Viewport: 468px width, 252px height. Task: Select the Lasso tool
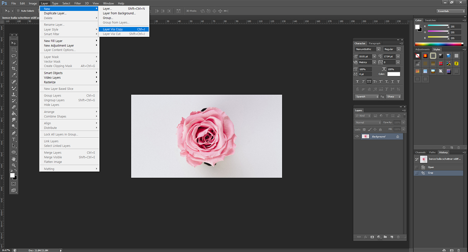click(14, 56)
